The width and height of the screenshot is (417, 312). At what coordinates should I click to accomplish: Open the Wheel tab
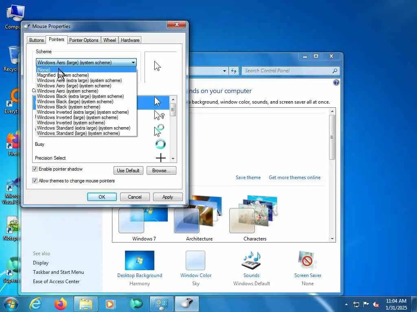coord(110,40)
